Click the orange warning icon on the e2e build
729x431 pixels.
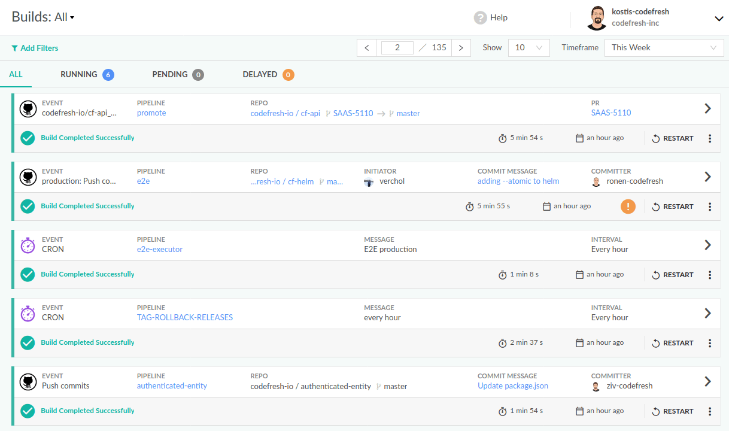click(x=628, y=206)
